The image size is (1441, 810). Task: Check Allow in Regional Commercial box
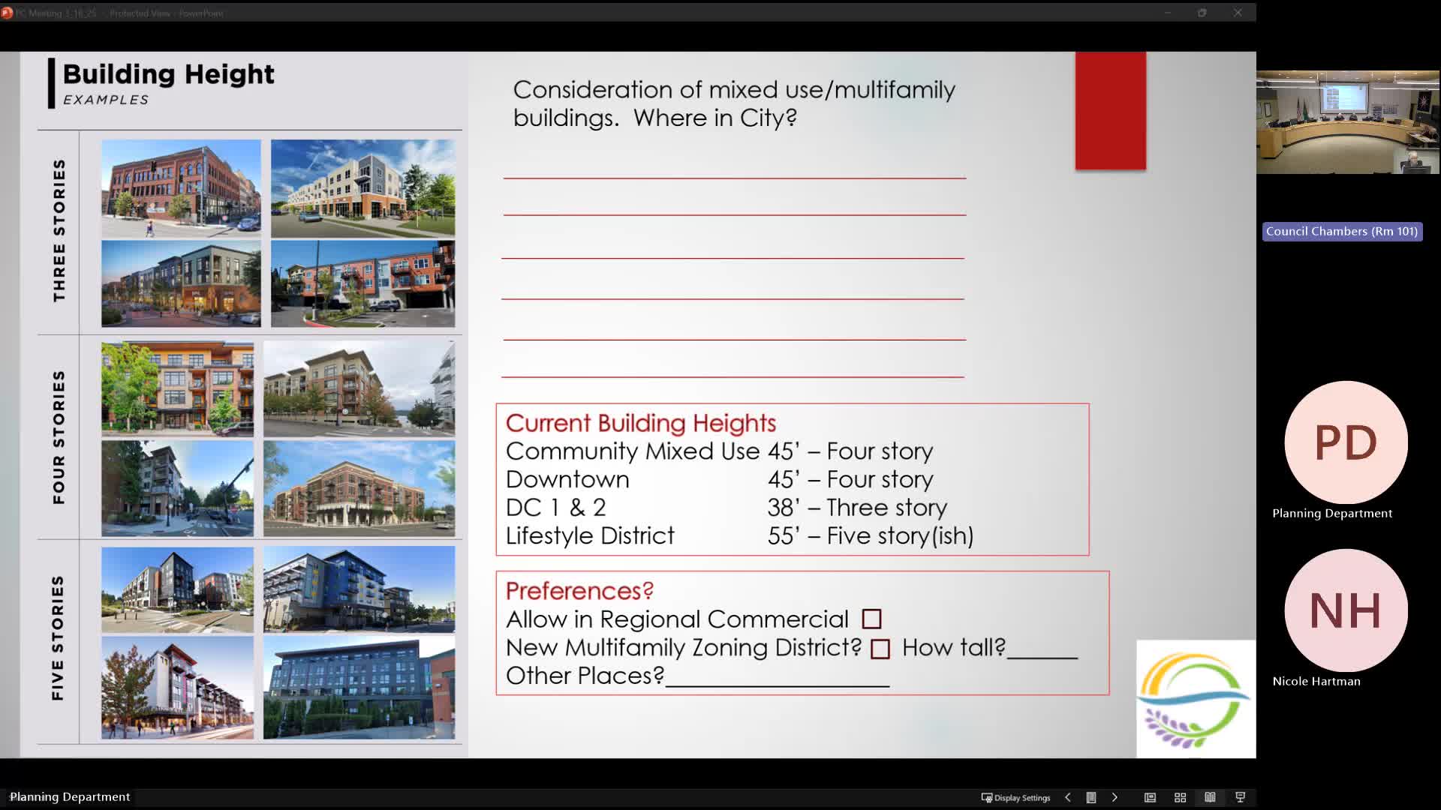(871, 619)
